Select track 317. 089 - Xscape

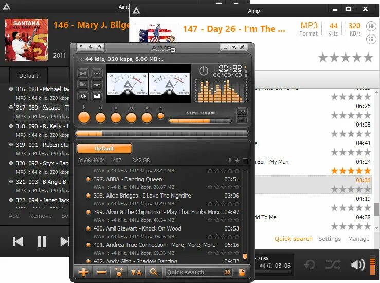42,112
